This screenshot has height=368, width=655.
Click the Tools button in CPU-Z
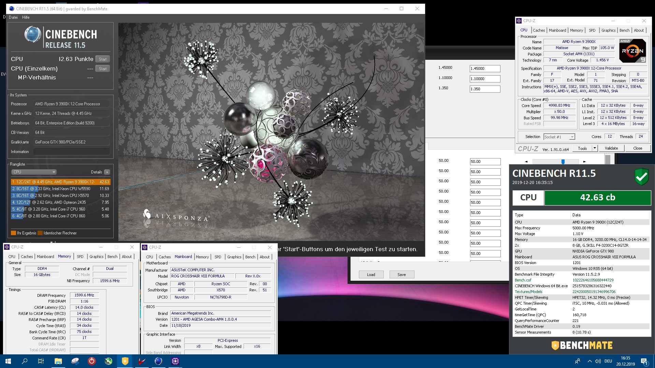tap(582, 148)
